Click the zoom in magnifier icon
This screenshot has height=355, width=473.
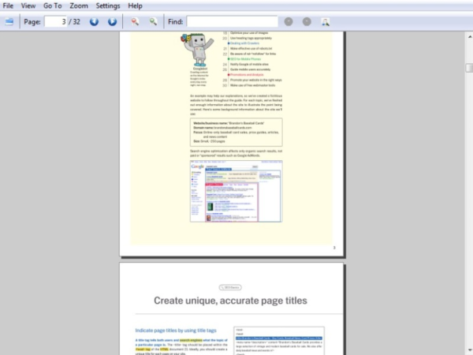153,21
